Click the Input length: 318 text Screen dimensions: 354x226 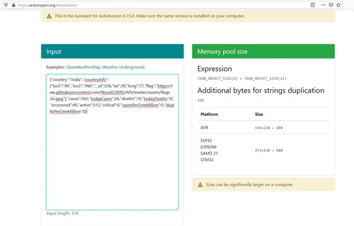coord(62,213)
